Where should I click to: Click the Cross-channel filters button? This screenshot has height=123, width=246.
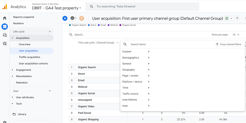[x=229, y=44]
